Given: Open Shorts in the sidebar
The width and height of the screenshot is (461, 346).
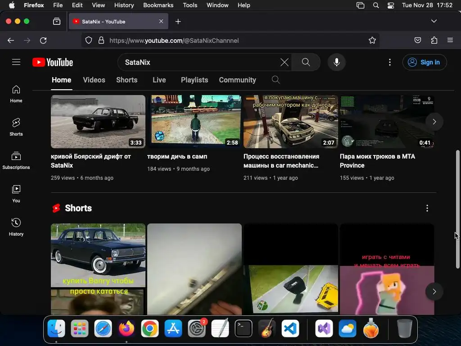Looking at the screenshot, I should pos(16,127).
